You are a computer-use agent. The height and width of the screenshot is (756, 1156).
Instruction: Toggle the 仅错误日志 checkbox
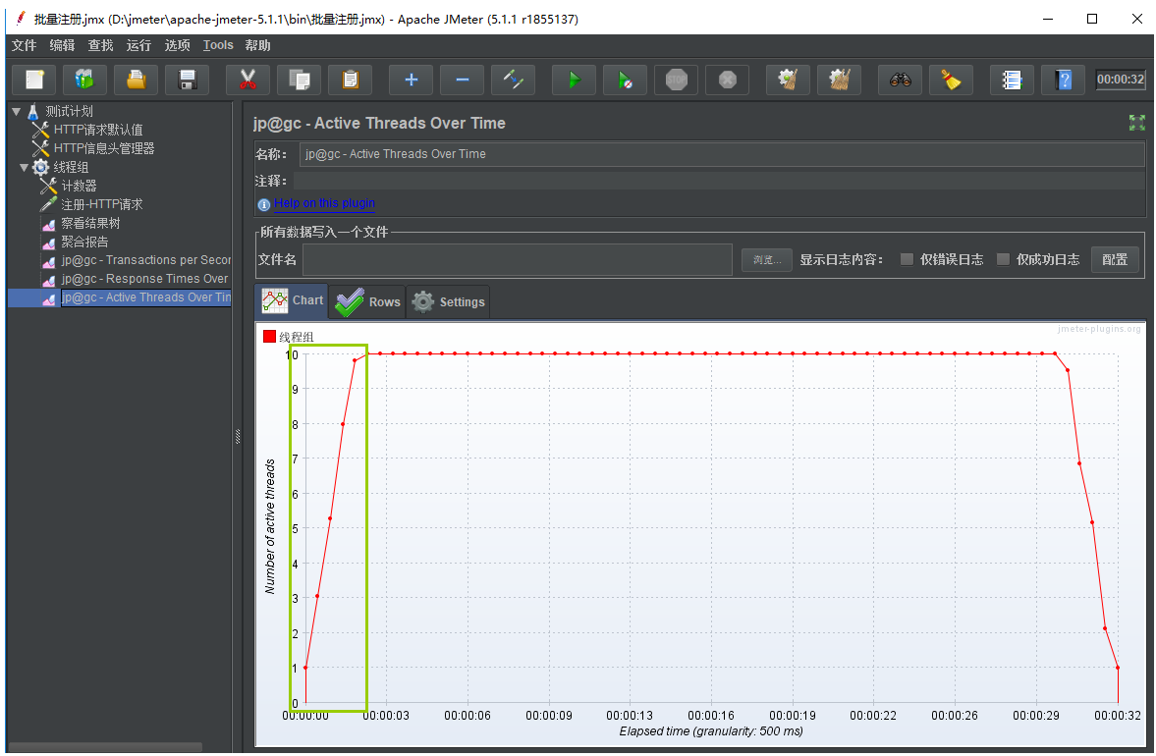click(907, 259)
